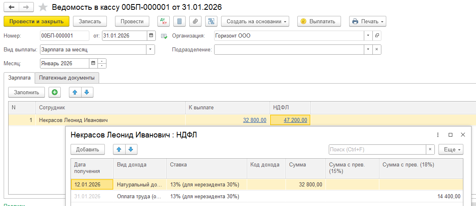Click the Провести и закрыть button
Screen dimensions: 476x206
coord(36,21)
